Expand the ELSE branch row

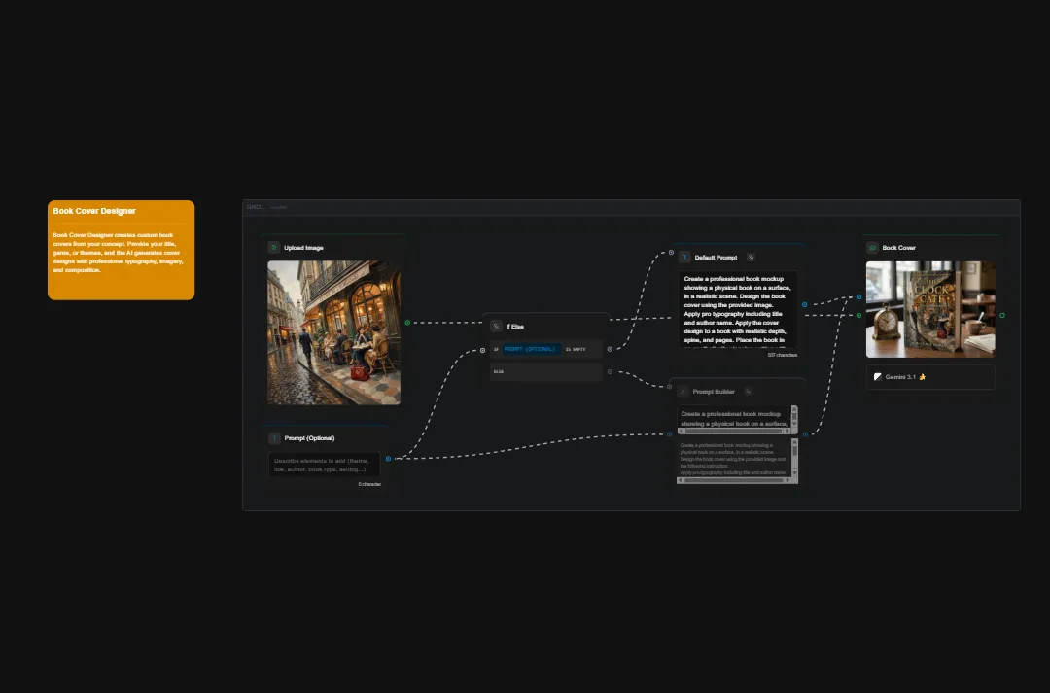pos(544,371)
